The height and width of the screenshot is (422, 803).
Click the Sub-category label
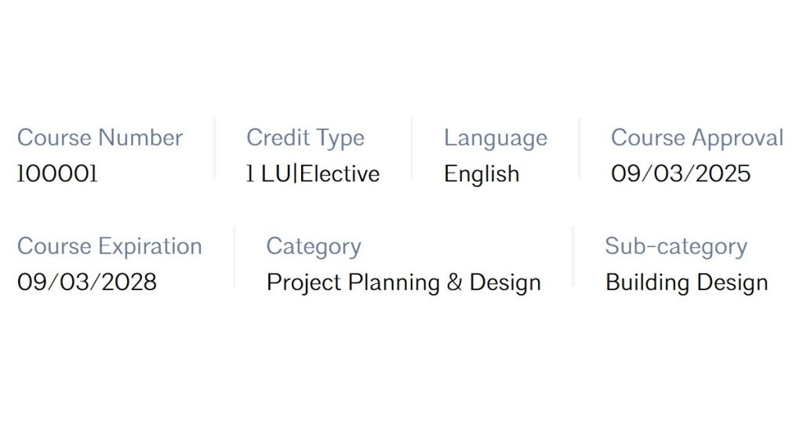[676, 246]
